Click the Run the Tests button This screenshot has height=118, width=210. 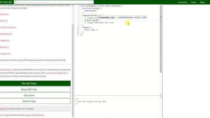[35, 83]
